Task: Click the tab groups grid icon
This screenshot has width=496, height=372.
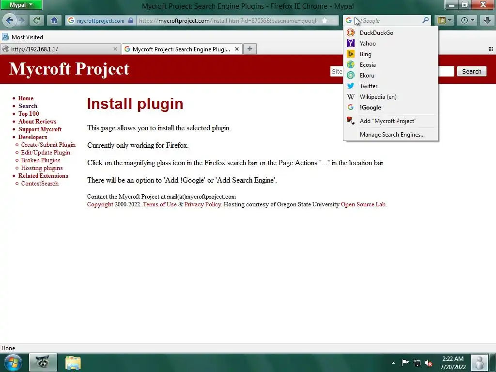Action: point(491,49)
